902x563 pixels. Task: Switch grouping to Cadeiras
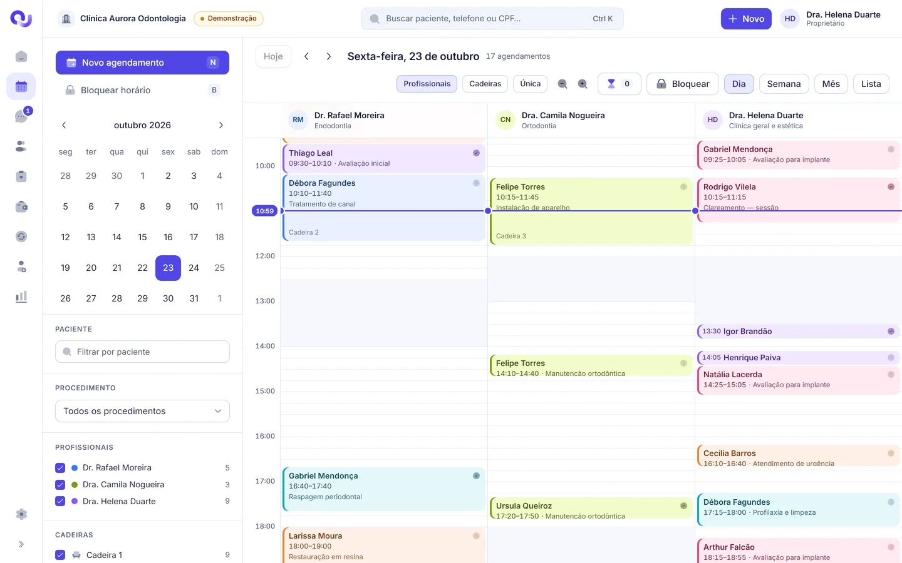(x=485, y=84)
